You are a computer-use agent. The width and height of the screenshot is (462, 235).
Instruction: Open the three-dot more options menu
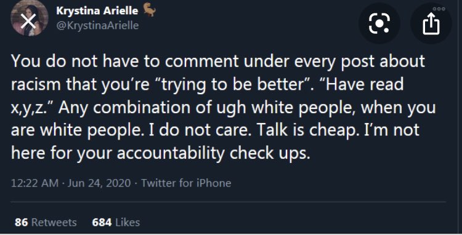(439, 9)
